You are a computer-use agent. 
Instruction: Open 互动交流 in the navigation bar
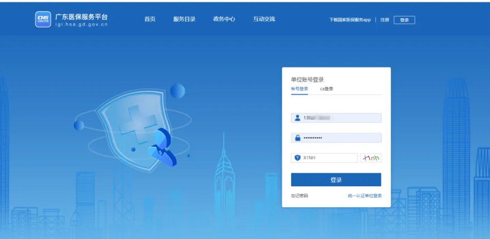[x=264, y=19]
